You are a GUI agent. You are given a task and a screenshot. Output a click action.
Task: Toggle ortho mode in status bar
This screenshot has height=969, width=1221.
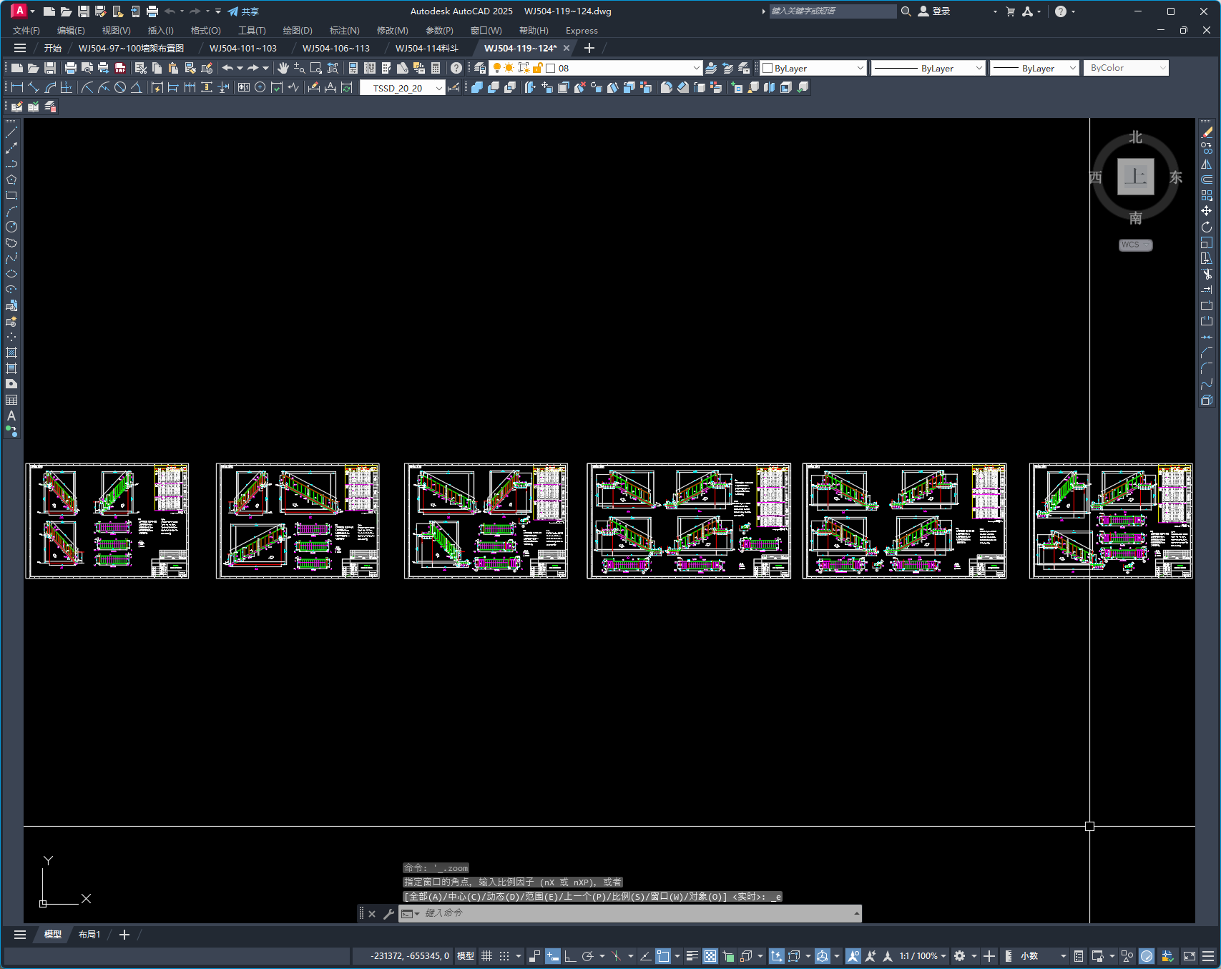click(x=570, y=956)
